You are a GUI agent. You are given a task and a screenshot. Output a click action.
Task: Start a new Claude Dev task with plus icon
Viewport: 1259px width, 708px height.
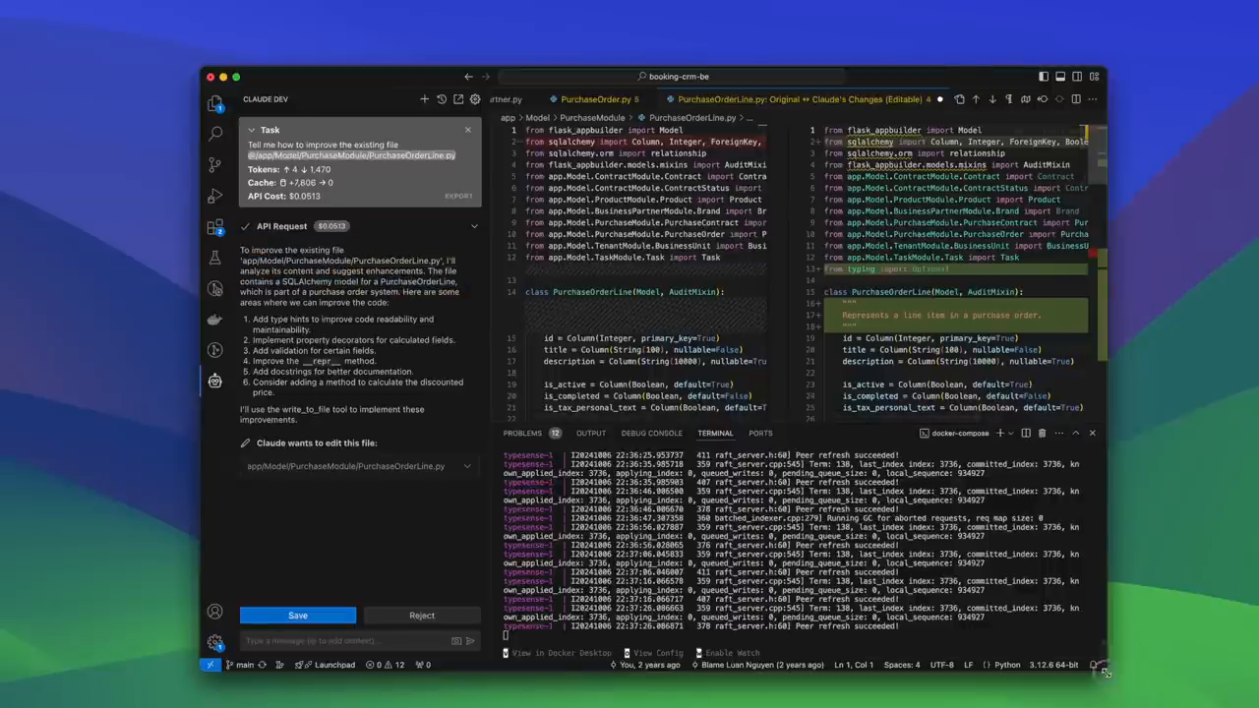(425, 99)
